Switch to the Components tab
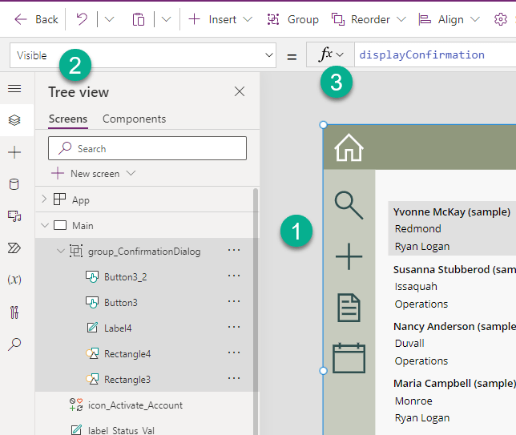This screenshot has width=516, height=435. click(x=135, y=119)
